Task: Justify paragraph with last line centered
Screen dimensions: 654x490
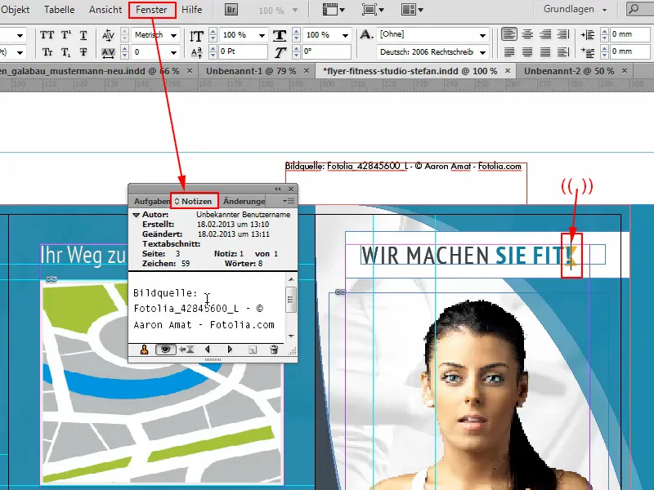Action: (x=527, y=51)
